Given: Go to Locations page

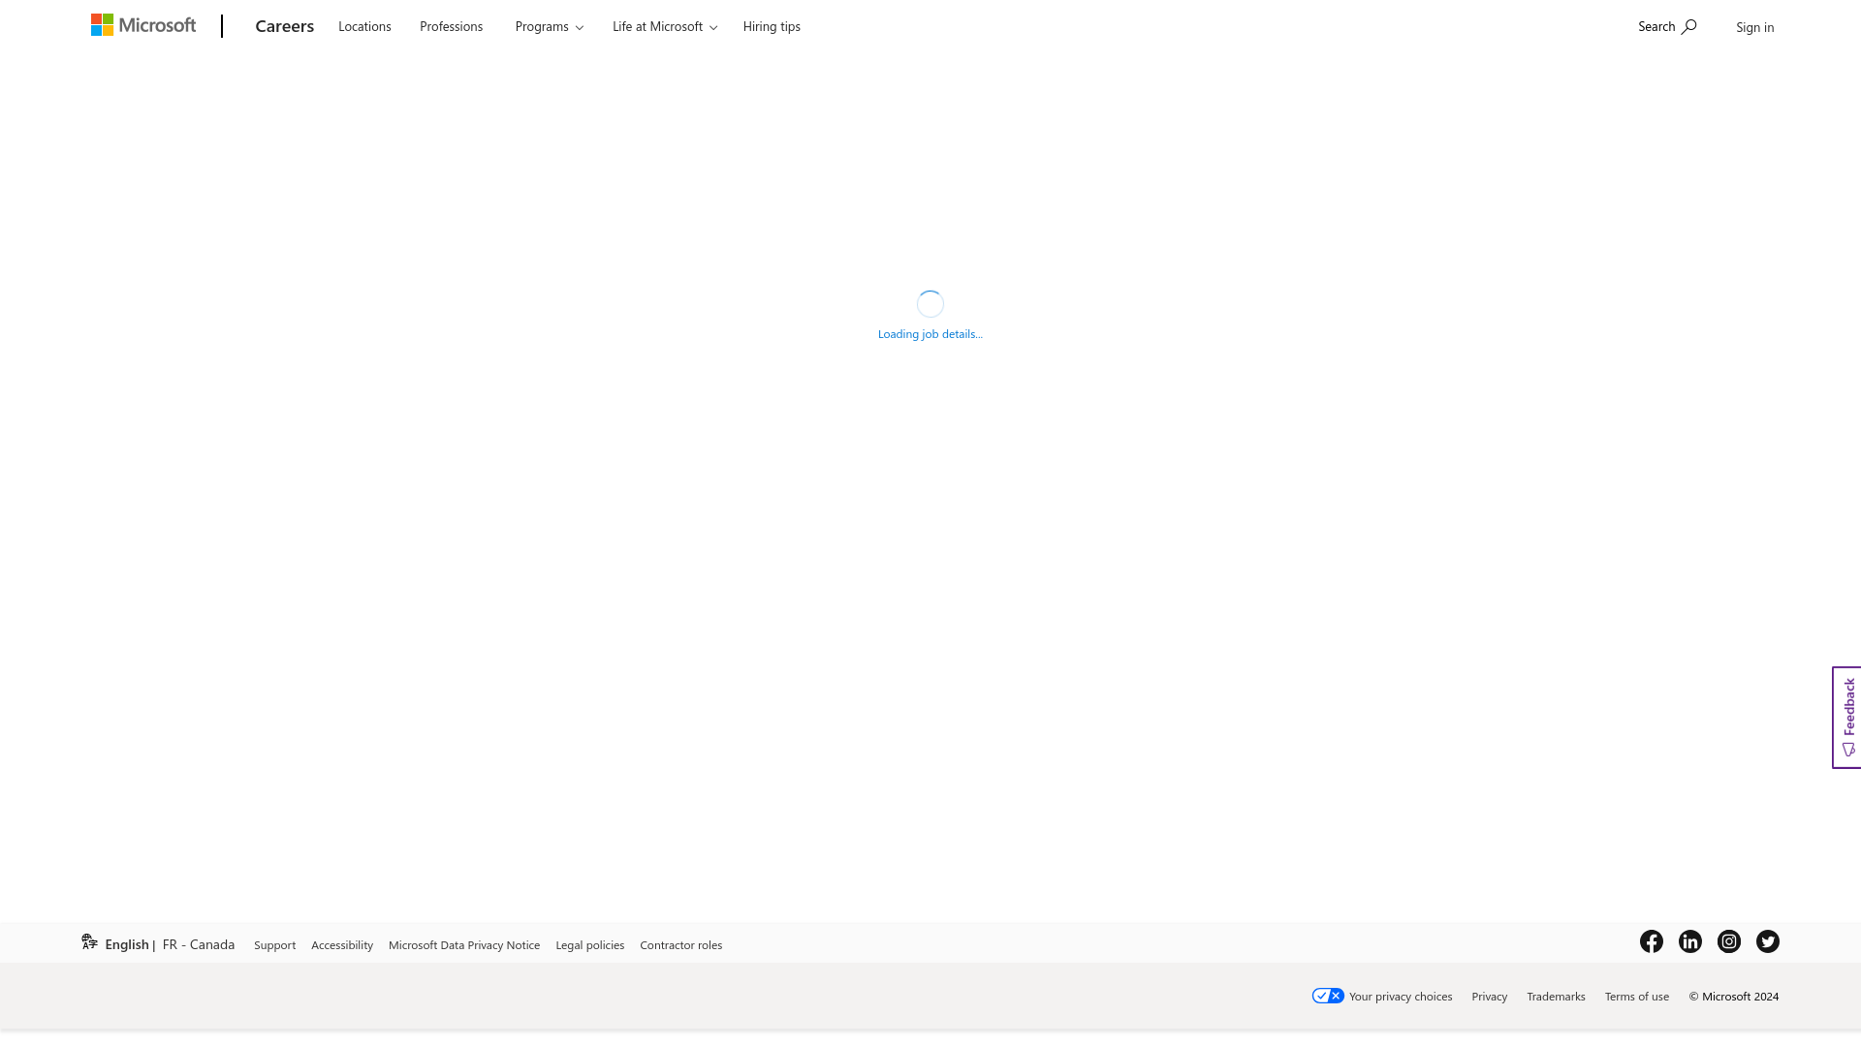Looking at the screenshot, I should click(364, 26).
